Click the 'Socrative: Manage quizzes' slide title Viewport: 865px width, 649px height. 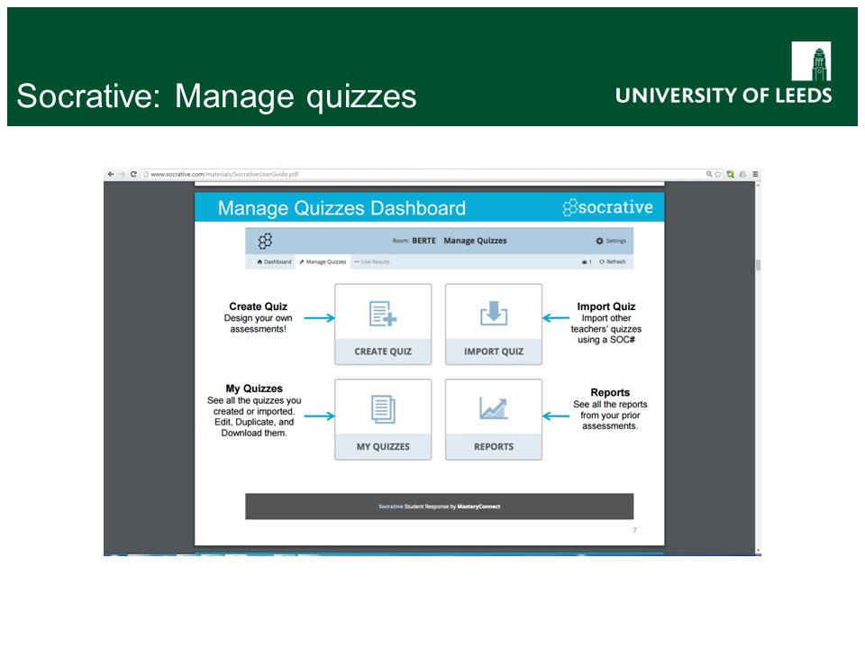(216, 96)
